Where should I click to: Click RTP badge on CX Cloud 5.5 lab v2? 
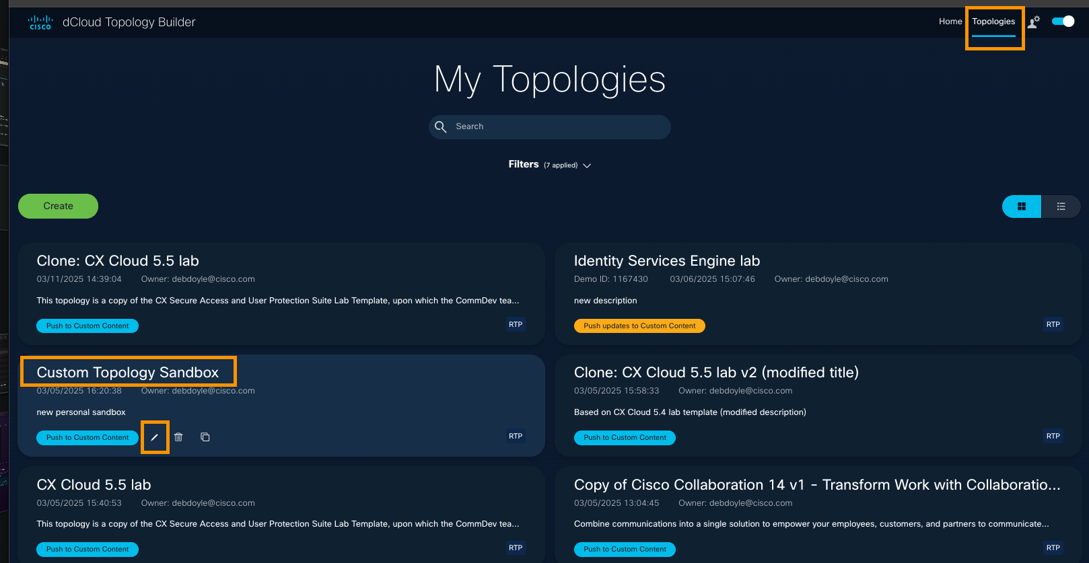[x=1053, y=437]
